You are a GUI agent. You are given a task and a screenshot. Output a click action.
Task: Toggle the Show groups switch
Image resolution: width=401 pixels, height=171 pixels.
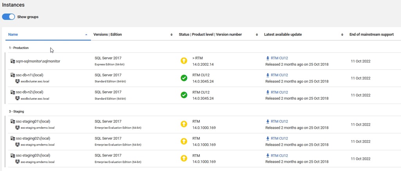tap(8, 17)
